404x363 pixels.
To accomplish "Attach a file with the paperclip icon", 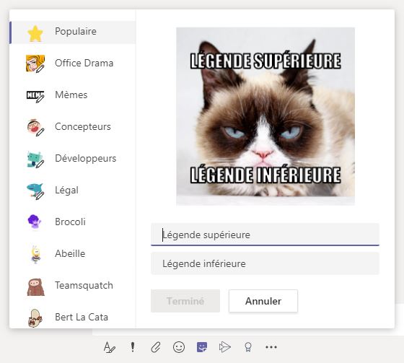I will [156, 347].
